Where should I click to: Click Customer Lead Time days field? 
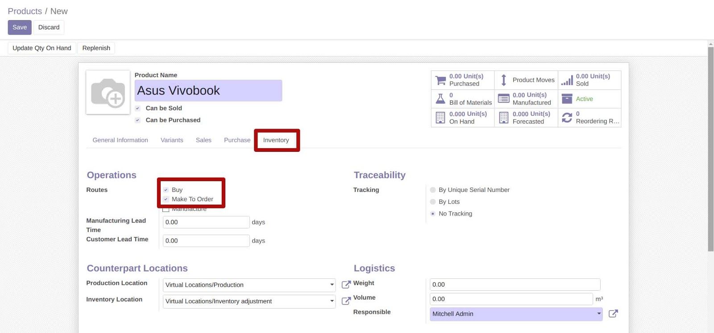coord(206,241)
